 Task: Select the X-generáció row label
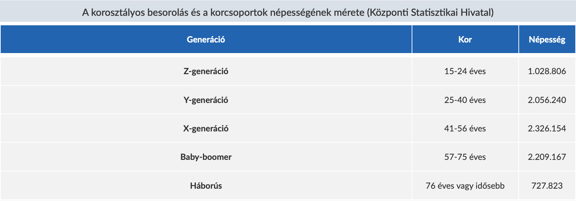206,129
